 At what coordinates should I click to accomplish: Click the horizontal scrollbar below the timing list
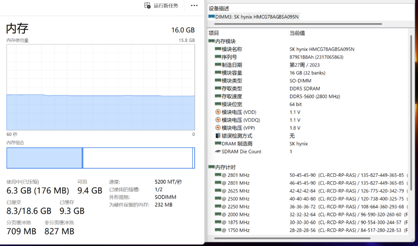292,238
